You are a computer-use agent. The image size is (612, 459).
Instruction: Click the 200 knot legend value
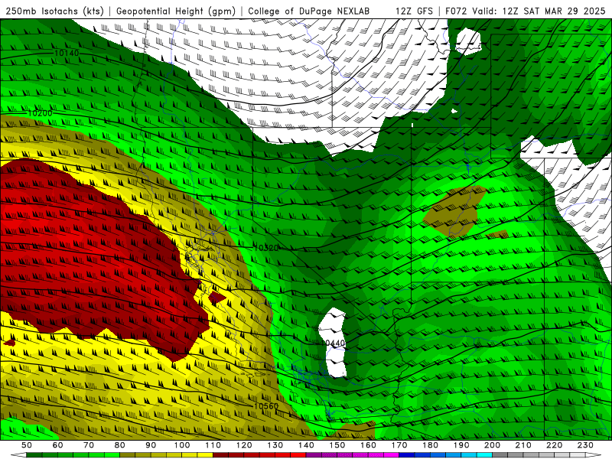pos(492,445)
